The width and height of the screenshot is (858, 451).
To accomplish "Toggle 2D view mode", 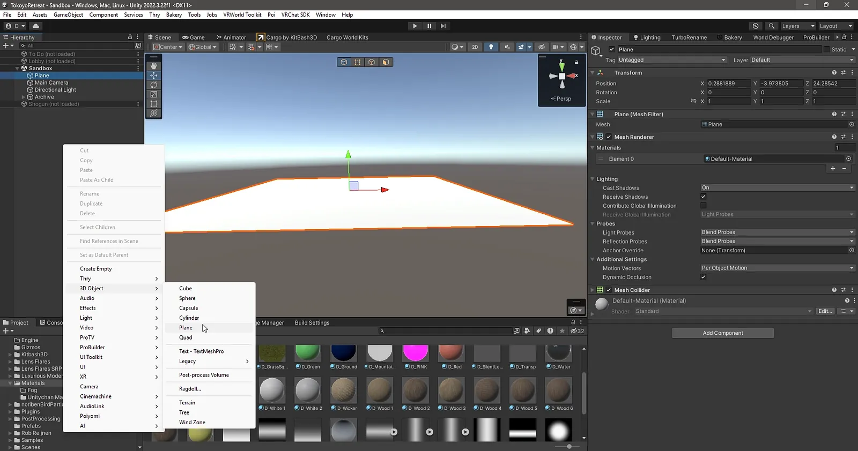I will click(475, 47).
